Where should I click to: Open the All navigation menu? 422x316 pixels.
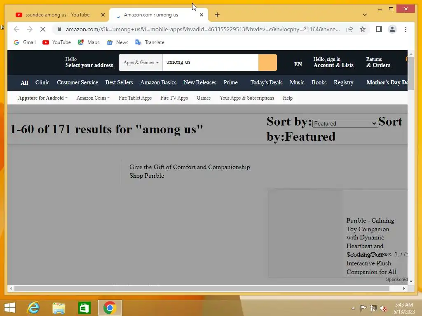[24, 82]
